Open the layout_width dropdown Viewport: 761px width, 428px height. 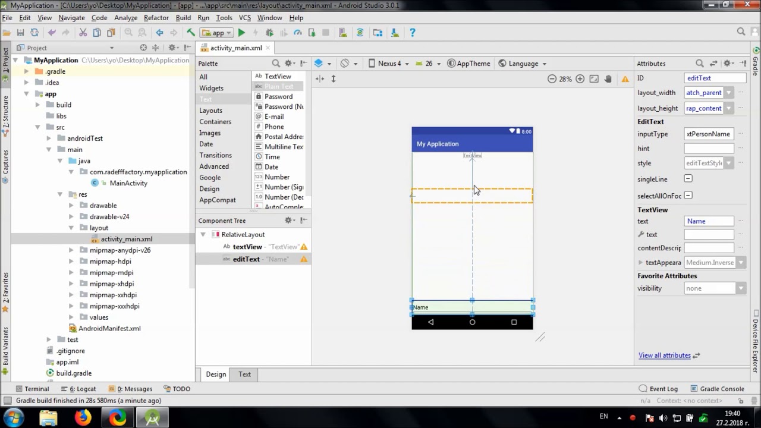pos(729,93)
